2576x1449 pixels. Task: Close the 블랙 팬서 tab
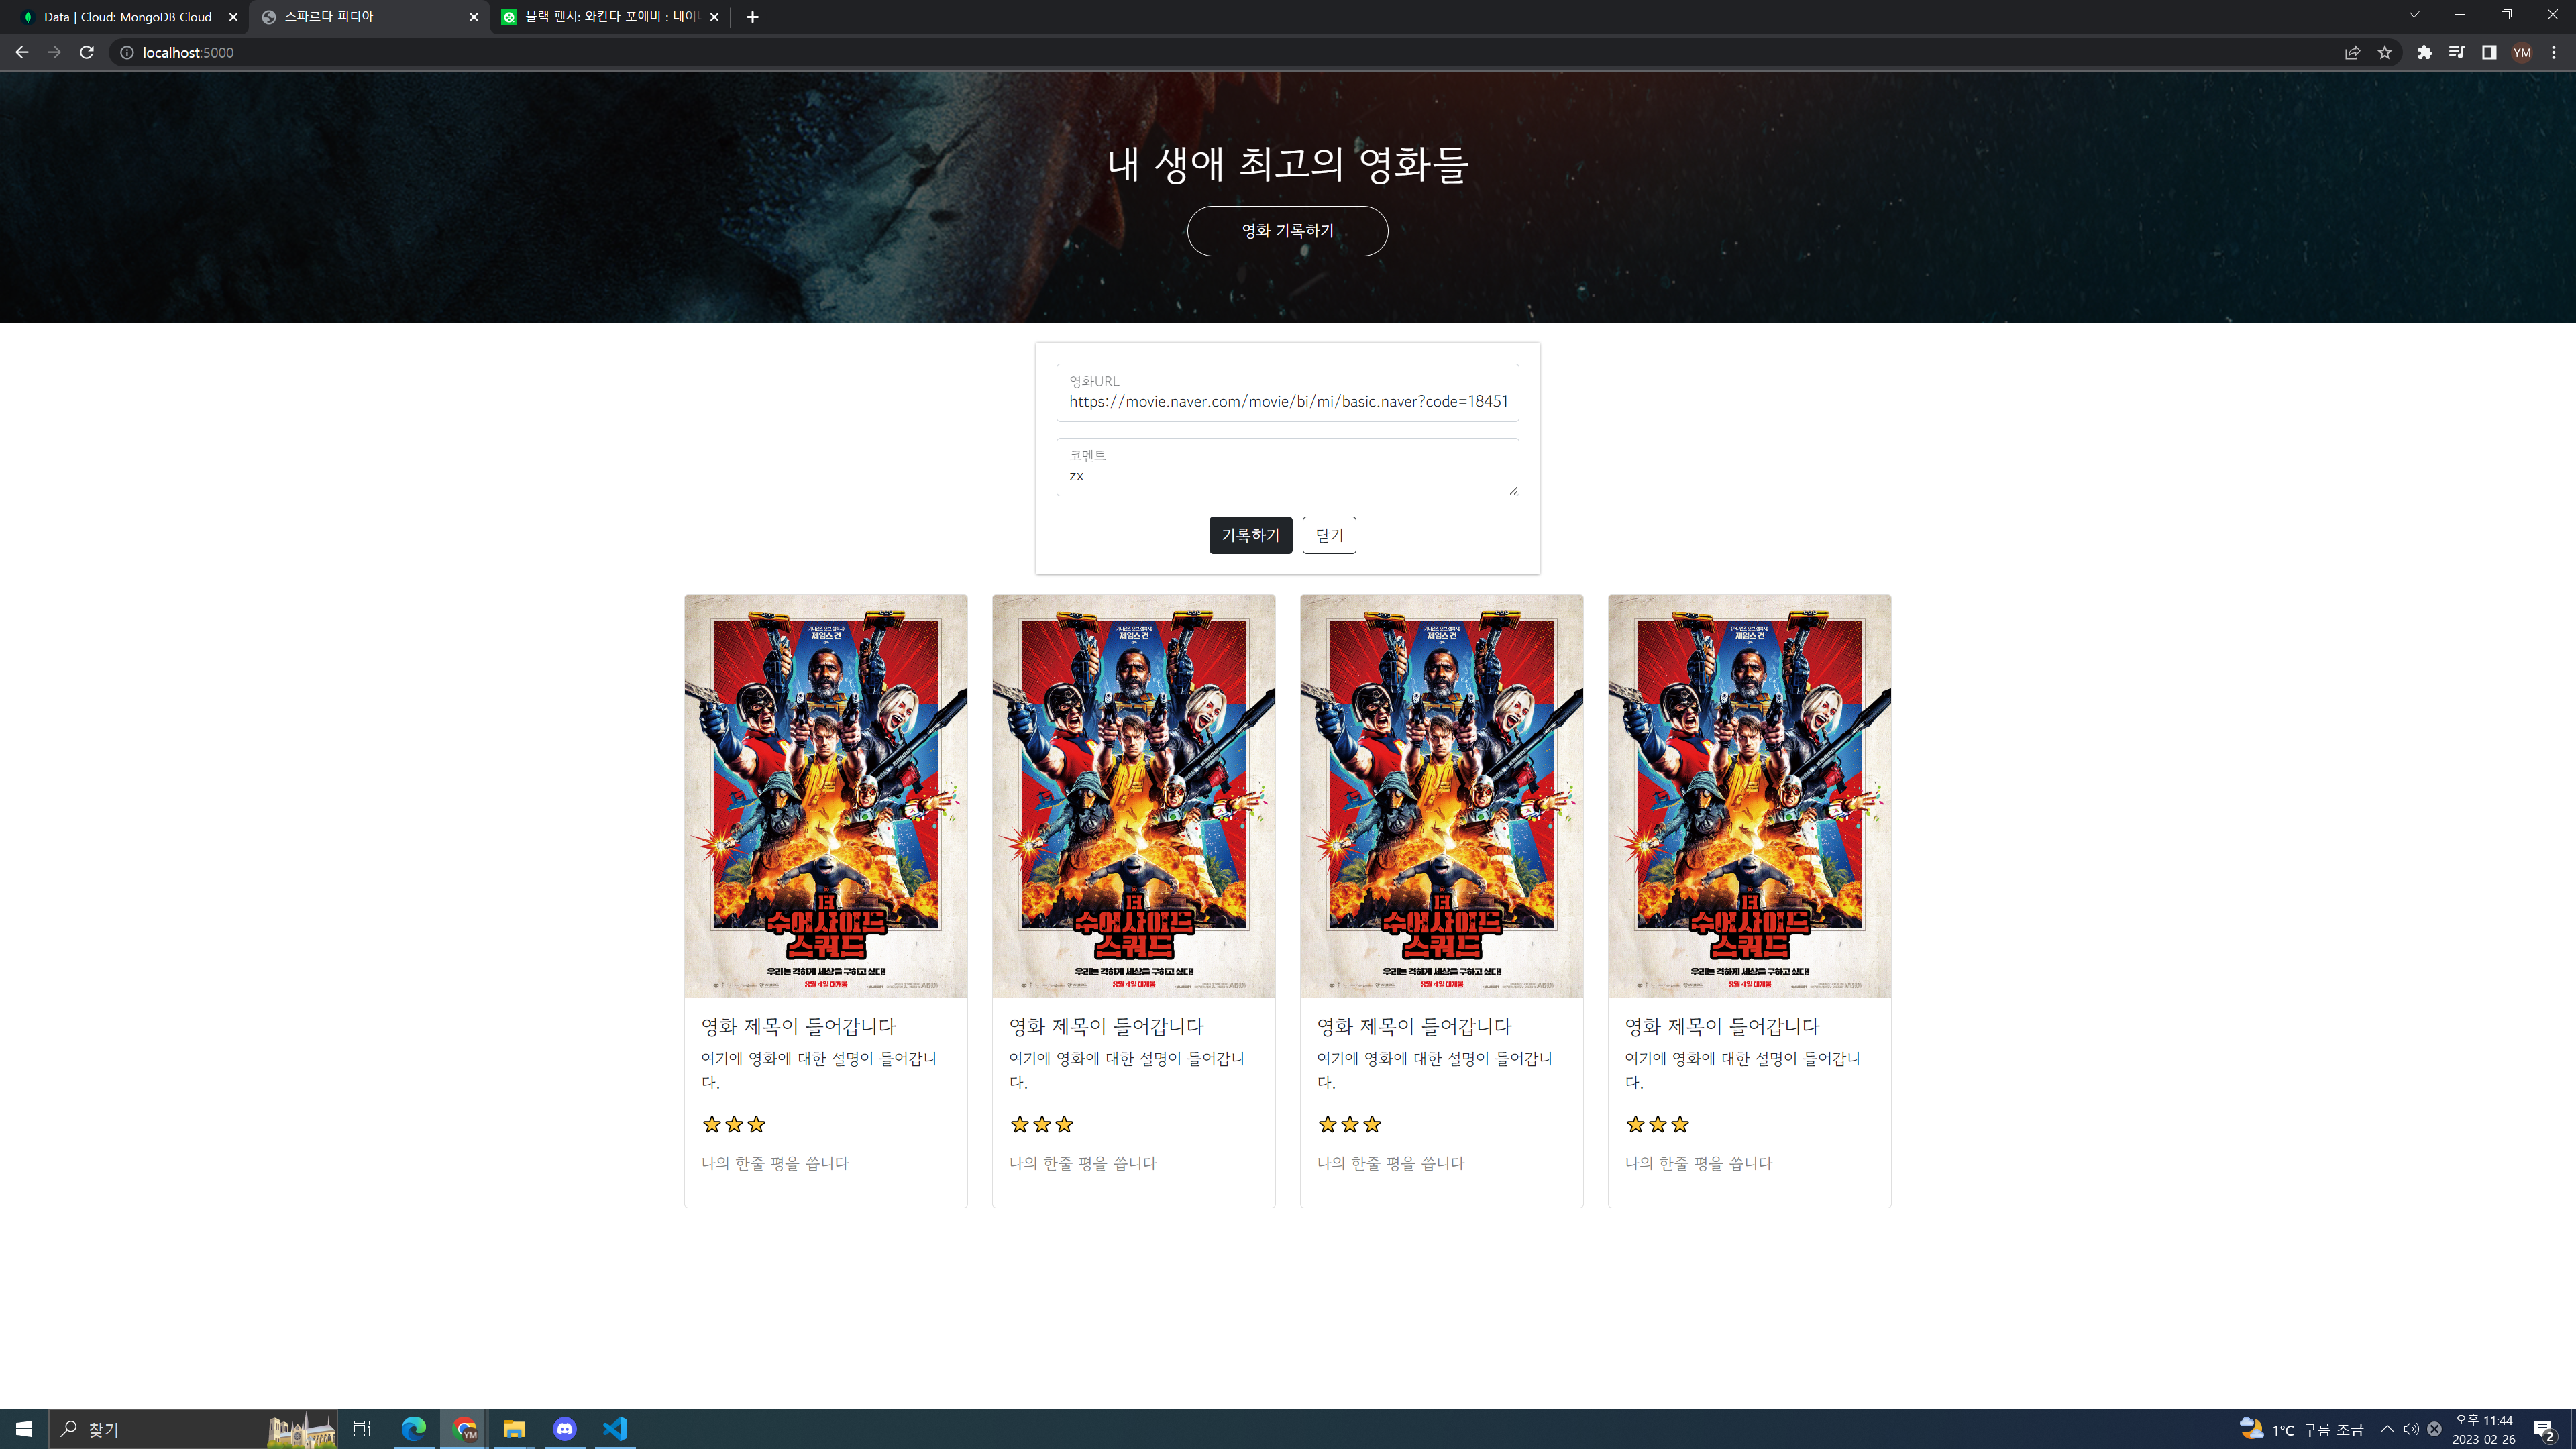714,17
